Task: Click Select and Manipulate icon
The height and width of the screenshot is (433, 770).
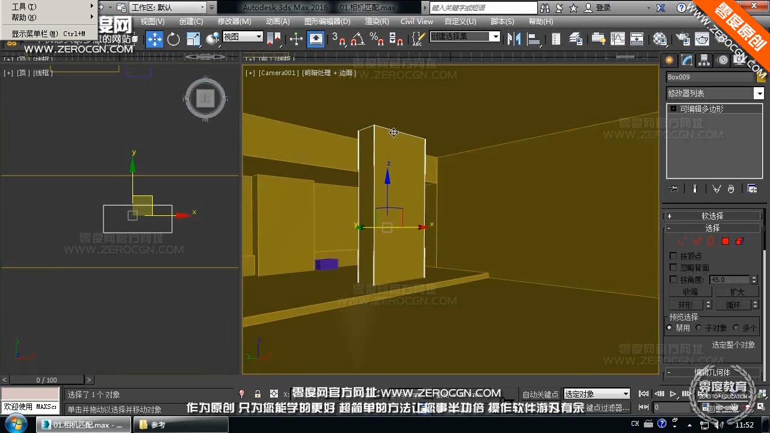Action: (296, 39)
